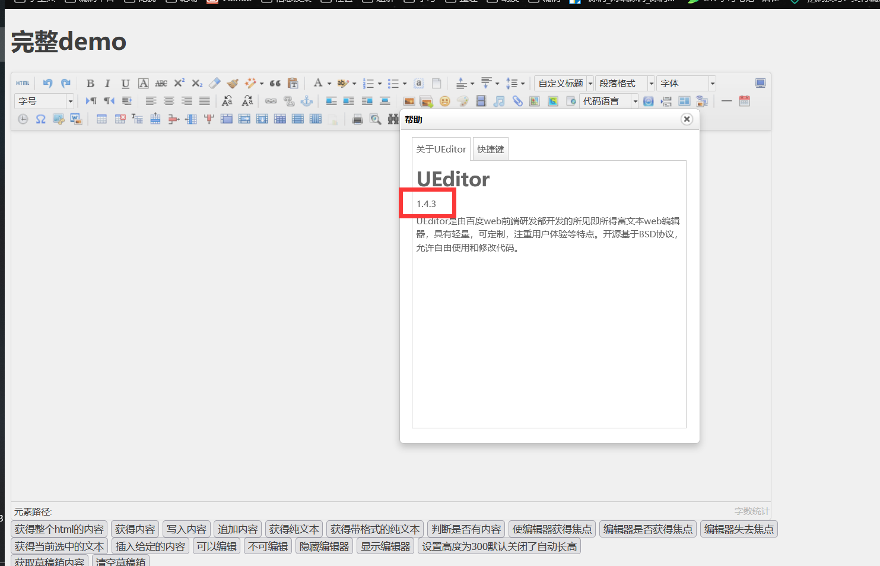Open the emoticon smiley picker
Viewport: 880px width, 566px height.
[444, 101]
